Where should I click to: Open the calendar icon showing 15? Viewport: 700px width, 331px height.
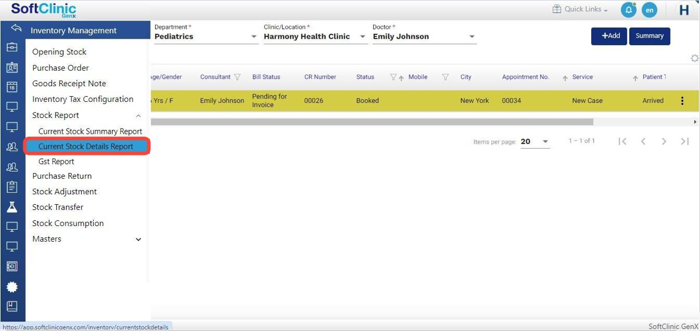pos(12,87)
